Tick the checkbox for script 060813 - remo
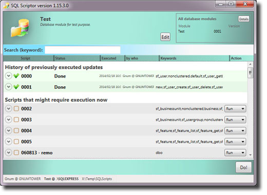The width and height of the screenshot is (267, 195). click(x=16, y=152)
